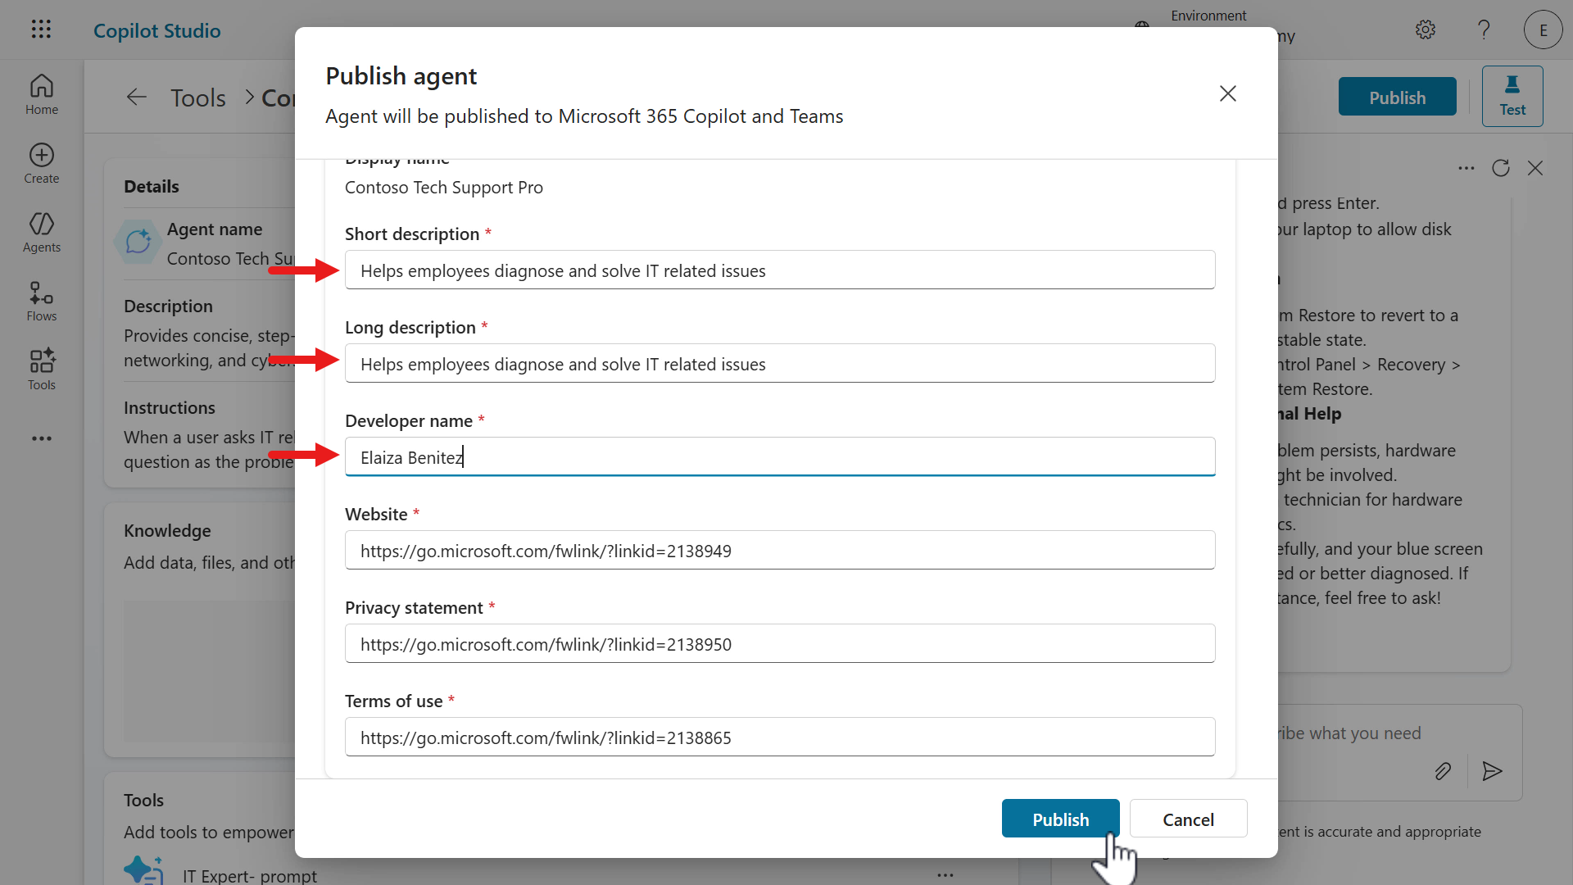Go back using the left arrow
1573x885 pixels.
coord(137,98)
